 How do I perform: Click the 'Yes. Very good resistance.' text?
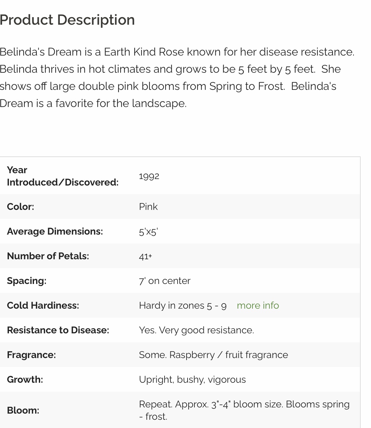pos(196,330)
